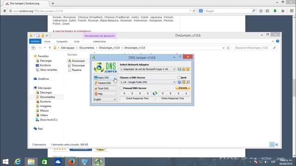Image resolution: width=296 pixels, height=166 pixels.
Task: Click the blue circle icon beside DNS server
Action: coord(179,82)
